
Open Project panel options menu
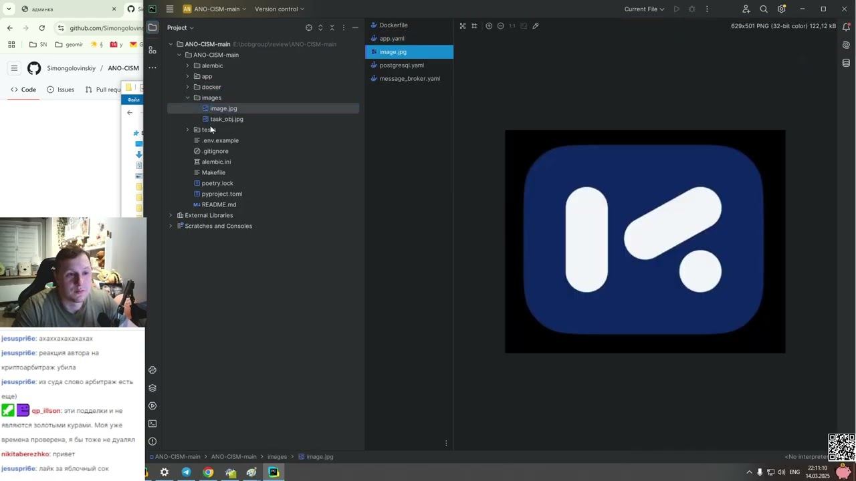[344, 27]
